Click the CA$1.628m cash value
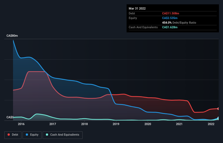The width and height of the screenshot is (223, 143). click(x=170, y=27)
